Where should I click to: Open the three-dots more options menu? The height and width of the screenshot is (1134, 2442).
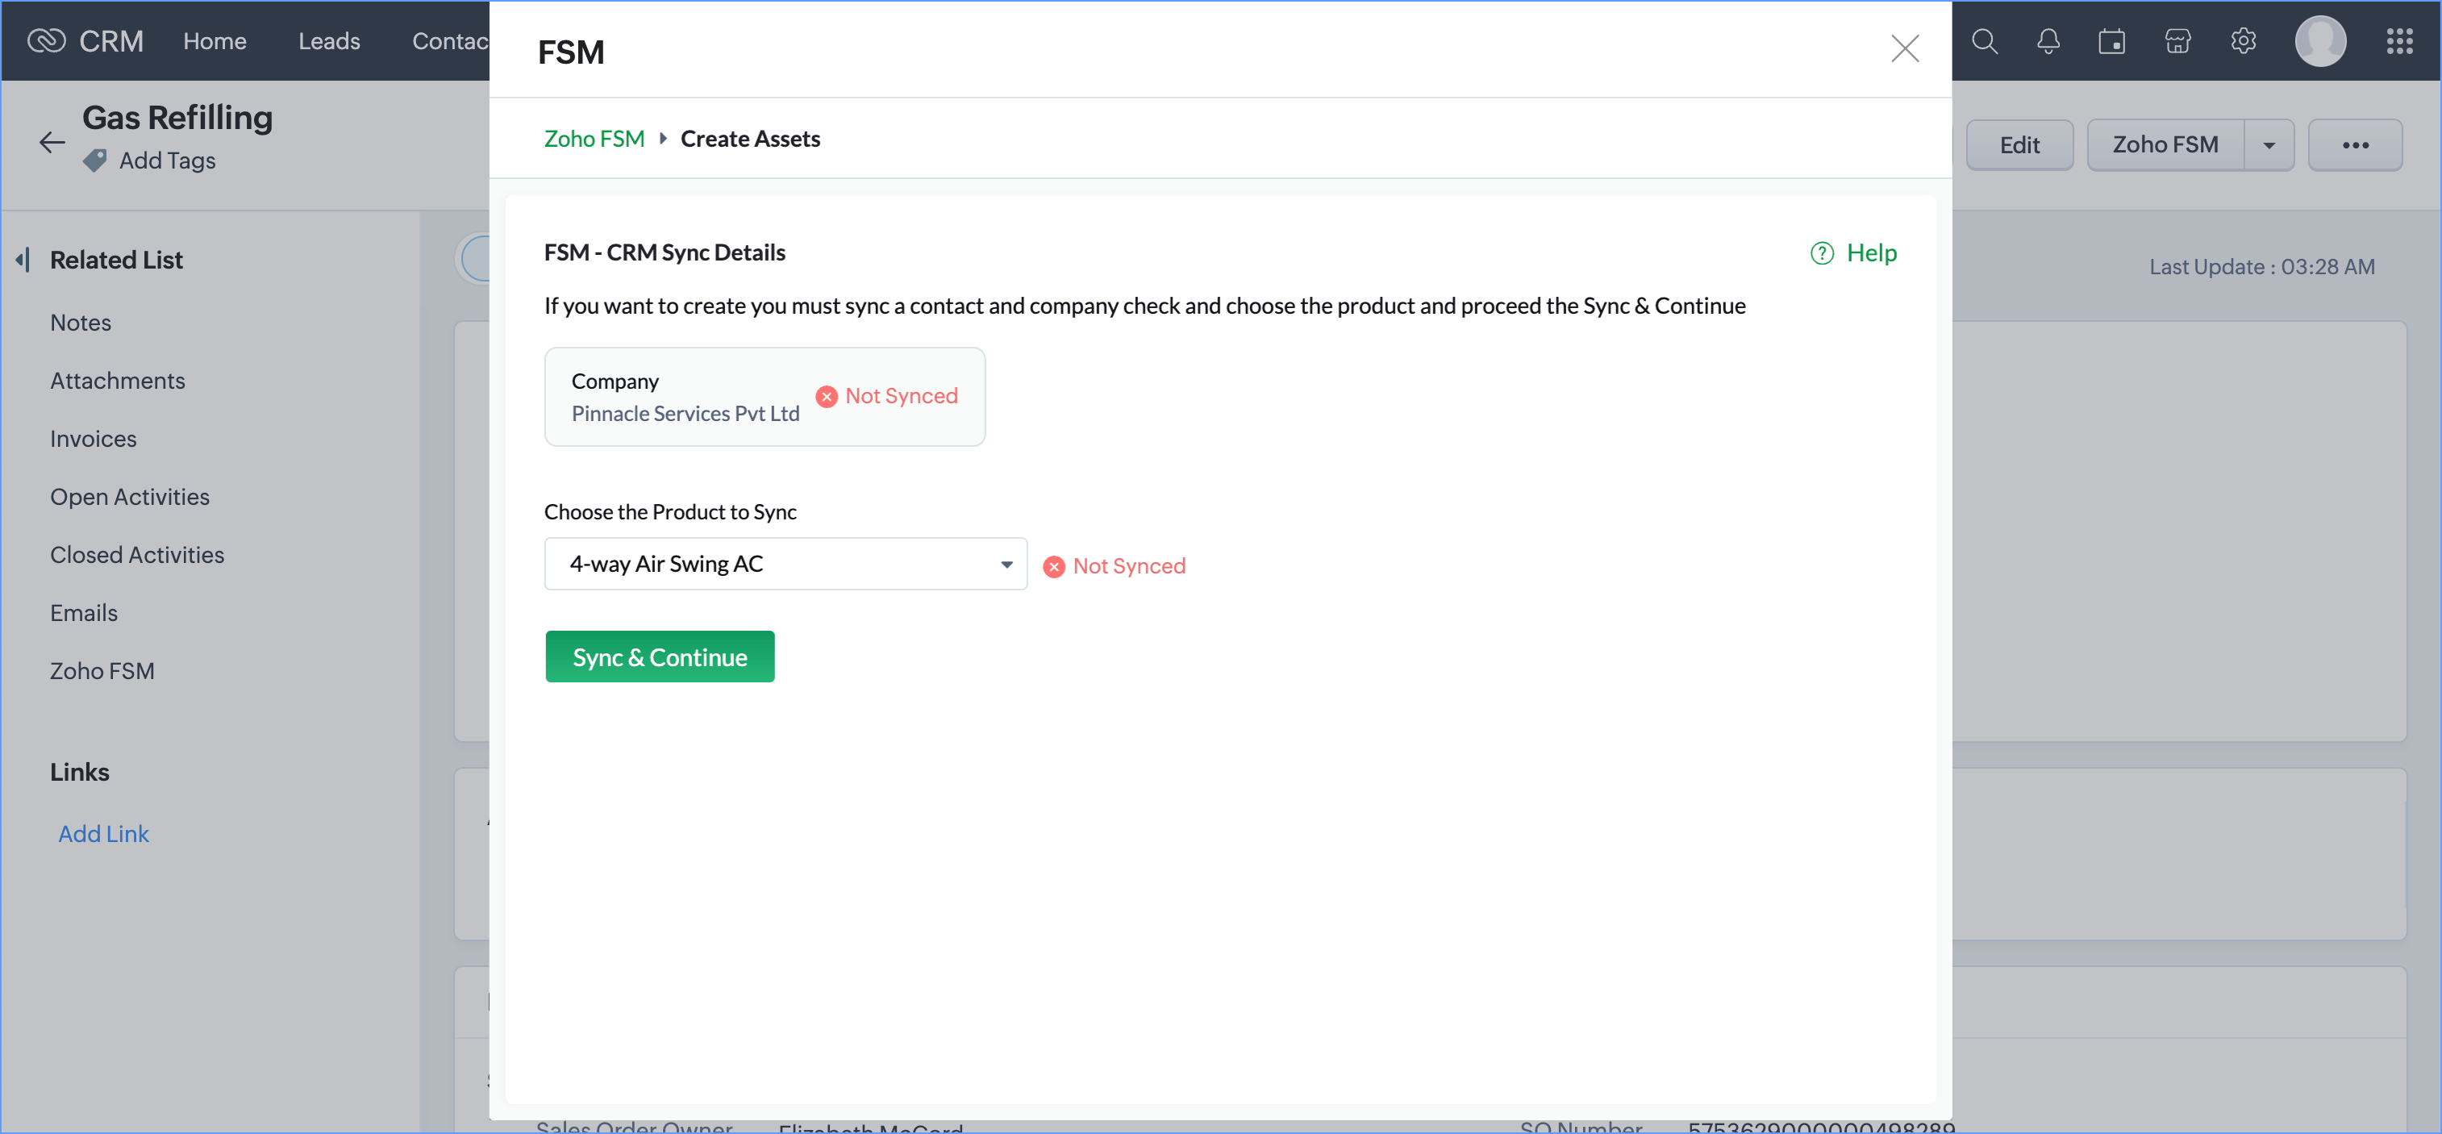pos(2355,145)
